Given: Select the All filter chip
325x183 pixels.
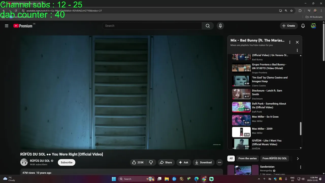Looking at the screenshot, I should click(231, 158).
